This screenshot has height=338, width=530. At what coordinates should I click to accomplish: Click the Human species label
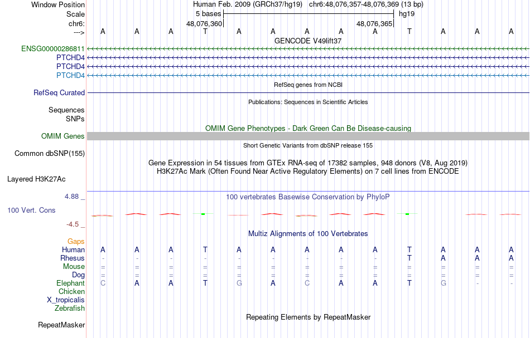tap(73, 249)
